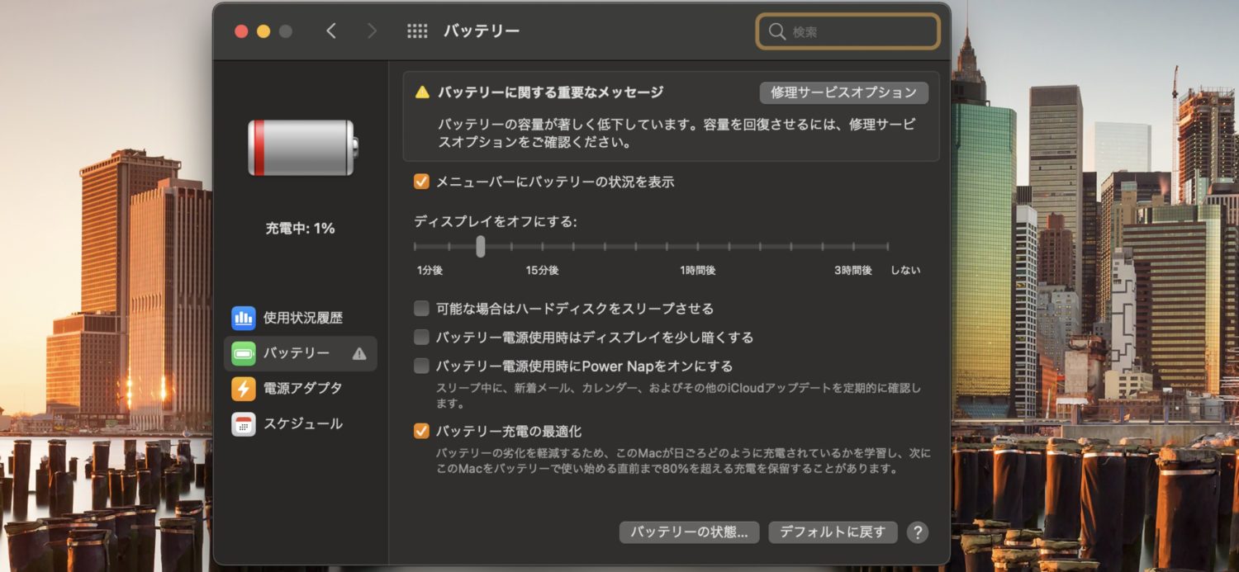Click the green バッテリー sidebar icon
Screen dimensions: 1239x572
pos(244,353)
